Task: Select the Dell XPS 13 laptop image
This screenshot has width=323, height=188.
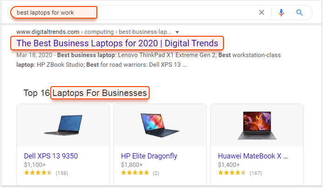Action: coord(63,125)
